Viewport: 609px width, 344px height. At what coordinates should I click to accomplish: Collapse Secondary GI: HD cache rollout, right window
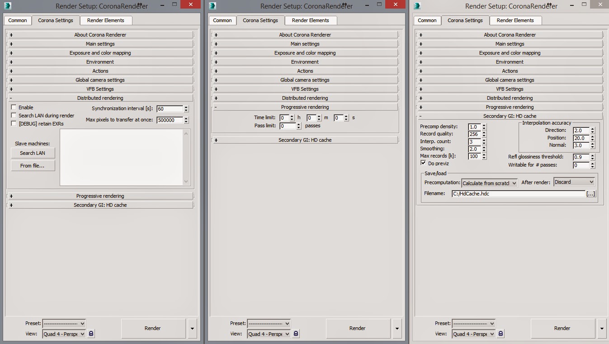click(x=510, y=116)
